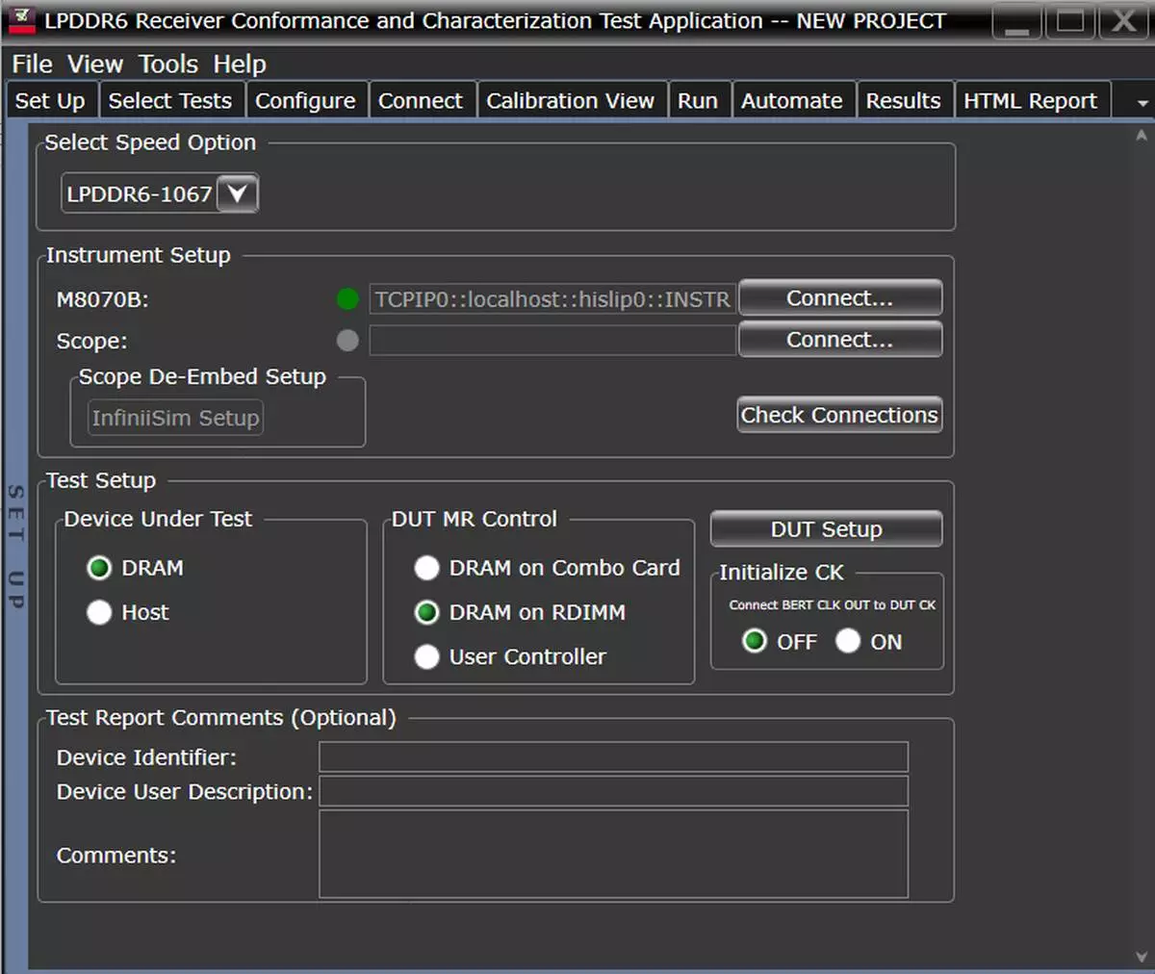This screenshot has width=1155, height=974.
Task: Open the HTML Report tab
Action: tap(1030, 101)
